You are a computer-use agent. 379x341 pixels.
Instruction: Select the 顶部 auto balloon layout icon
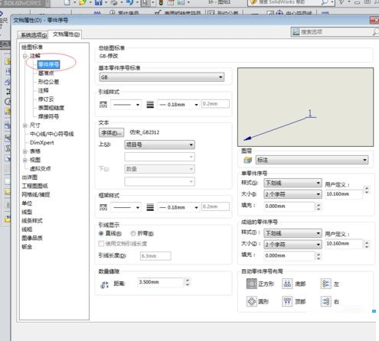click(287, 301)
